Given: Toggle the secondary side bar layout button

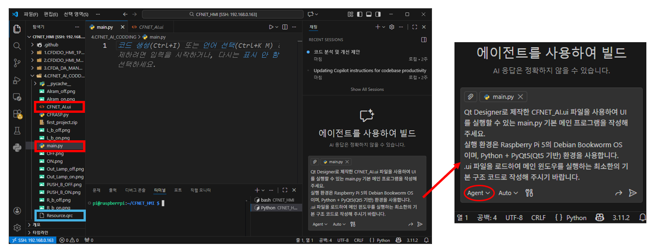Looking at the screenshot, I should click(x=377, y=14).
